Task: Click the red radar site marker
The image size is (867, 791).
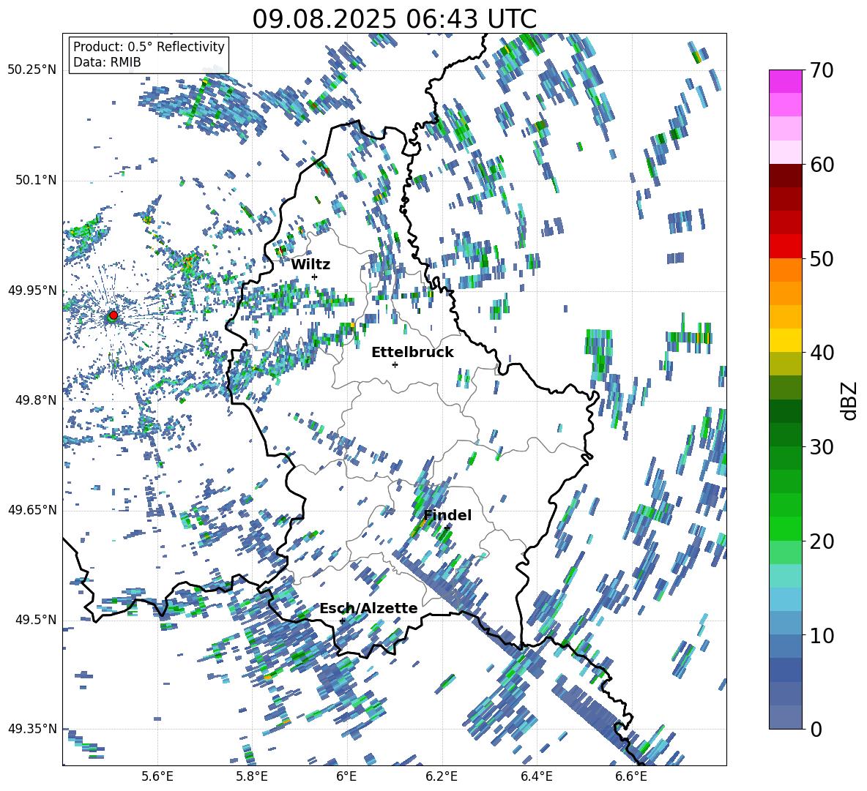Action: (114, 315)
